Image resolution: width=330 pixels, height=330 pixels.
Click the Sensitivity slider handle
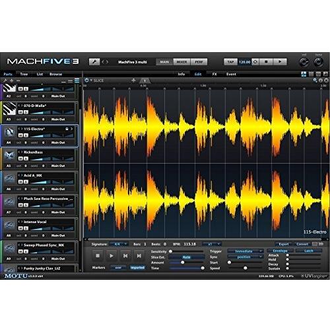[170, 251]
